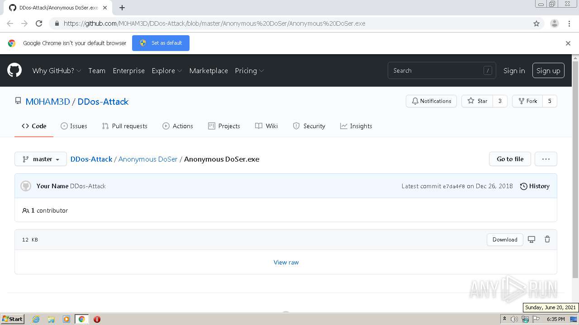Click the GitHub Octocat logo
The image size is (579, 325).
14,70
